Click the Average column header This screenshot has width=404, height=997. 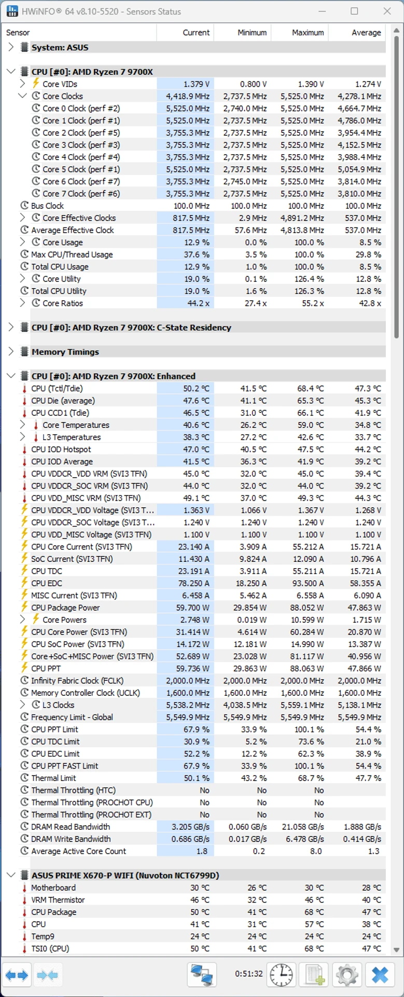(x=357, y=32)
